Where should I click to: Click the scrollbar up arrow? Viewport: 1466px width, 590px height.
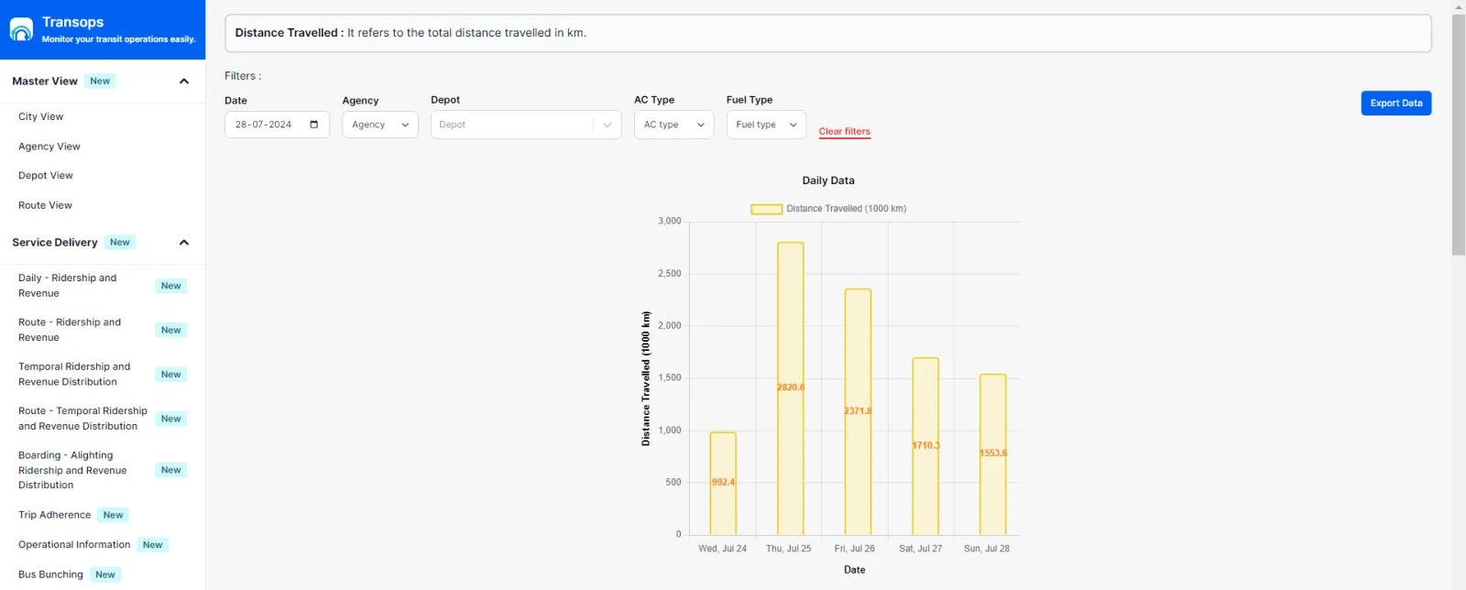[1459, 6]
